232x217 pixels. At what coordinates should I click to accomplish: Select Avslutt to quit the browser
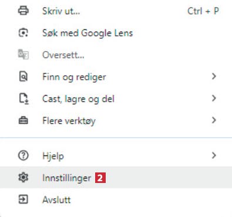[x=116, y=199]
